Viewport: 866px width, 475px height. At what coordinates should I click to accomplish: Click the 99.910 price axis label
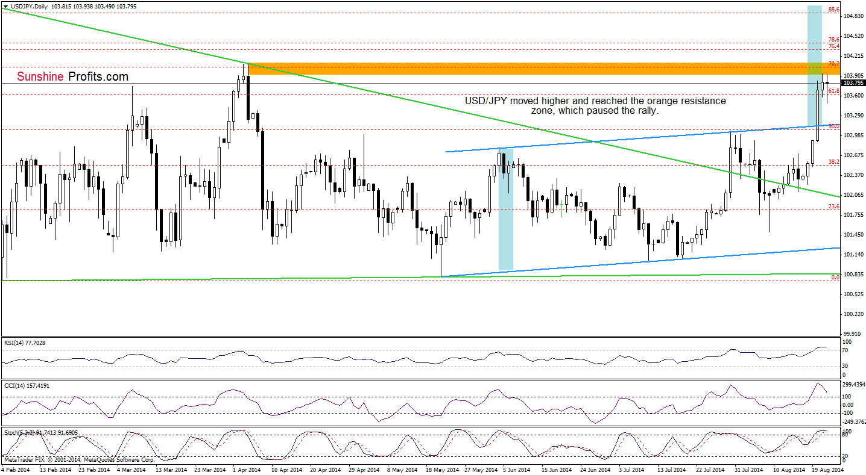(x=853, y=334)
